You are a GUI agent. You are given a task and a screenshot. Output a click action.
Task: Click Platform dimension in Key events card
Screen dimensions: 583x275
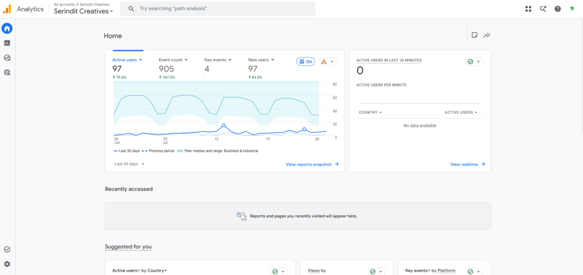446,270
